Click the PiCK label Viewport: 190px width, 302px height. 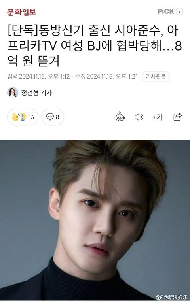click(x=166, y=11)
